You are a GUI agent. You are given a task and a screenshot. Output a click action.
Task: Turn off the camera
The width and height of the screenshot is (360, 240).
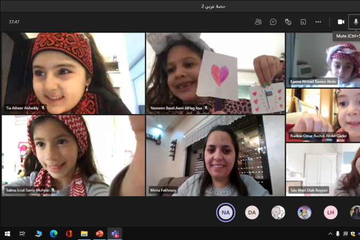click(341, 22)
